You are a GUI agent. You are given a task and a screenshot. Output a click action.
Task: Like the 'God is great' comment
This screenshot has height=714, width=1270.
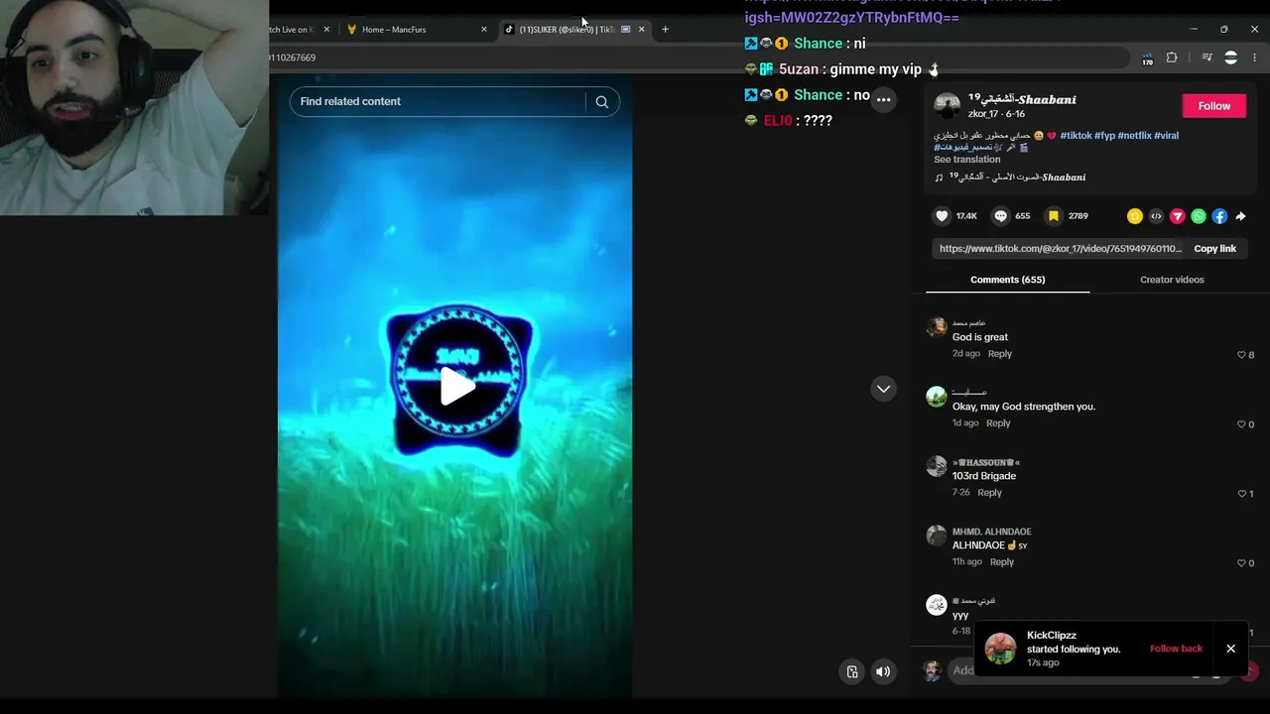pyautogui.click(x=1241, y=355)
